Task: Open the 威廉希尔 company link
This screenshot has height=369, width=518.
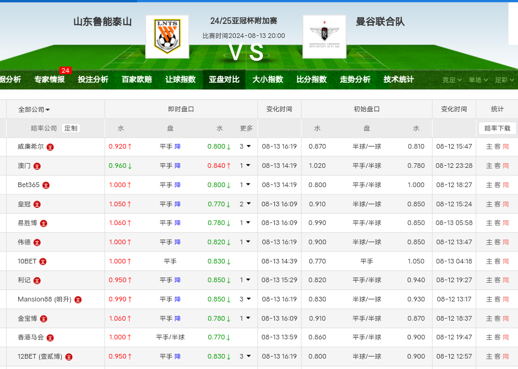Action: tap(31, 147)
